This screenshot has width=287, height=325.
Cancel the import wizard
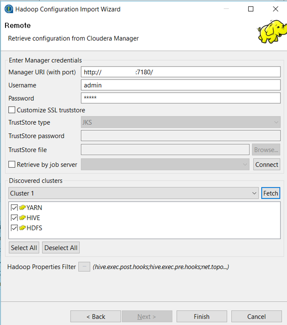tap(257, 317)
